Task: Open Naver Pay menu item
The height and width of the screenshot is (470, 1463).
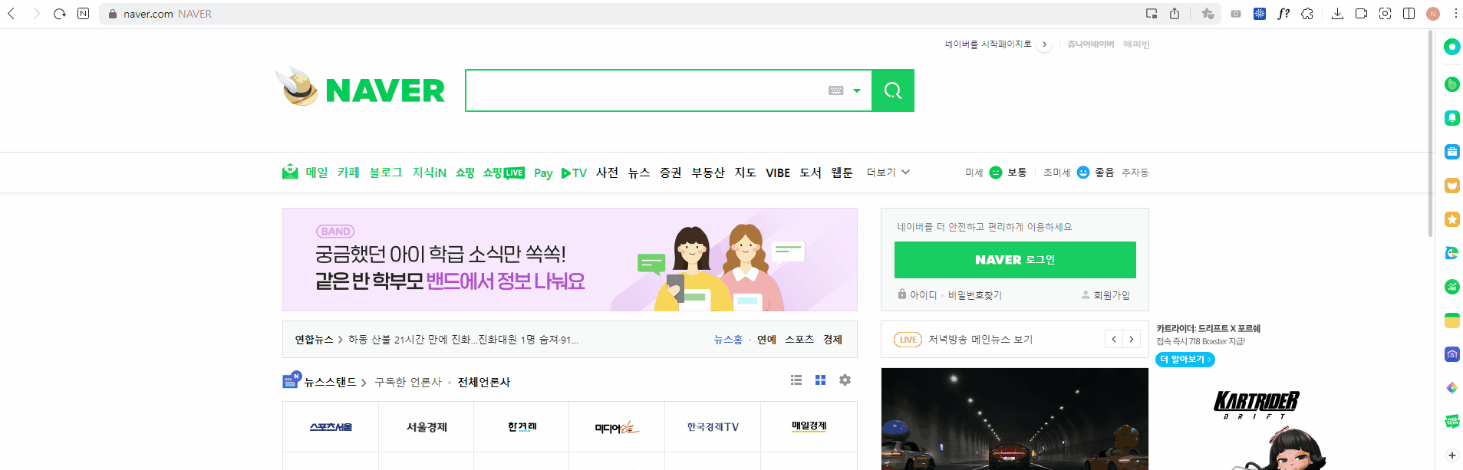Action: (x=543, y=173)
